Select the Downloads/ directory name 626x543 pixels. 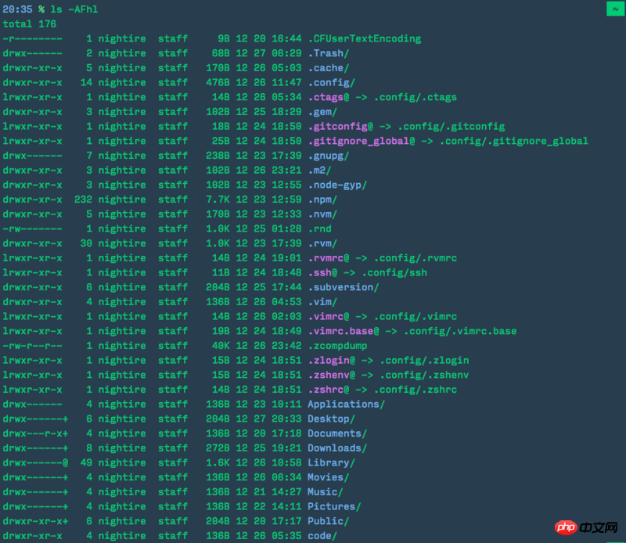point(337,448)
